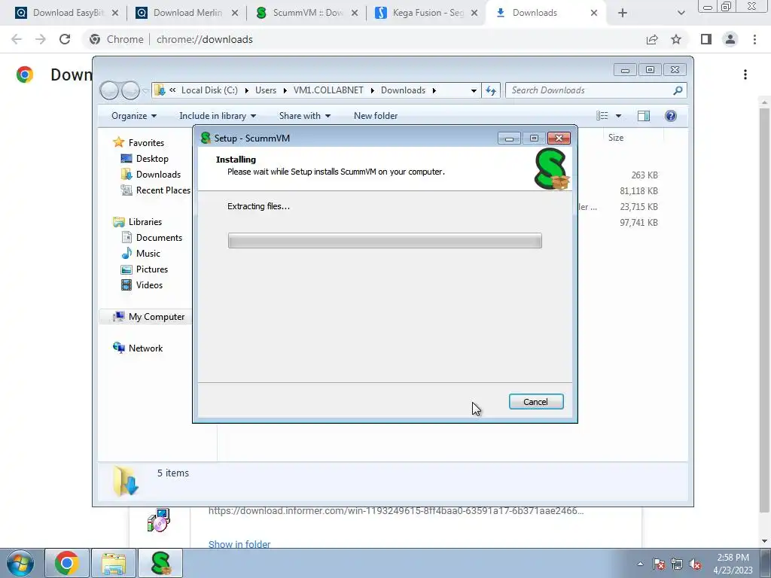Viewport: 771px width, 578px height.
Task: Click VM1.COLLABNET in the breadcrumb path
Action: pyautogui.click(x=328, y=90)
